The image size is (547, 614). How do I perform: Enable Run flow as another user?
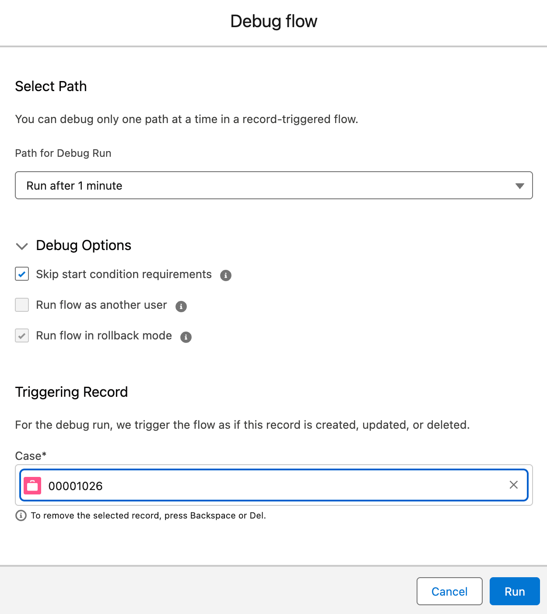(x=22, y=305)
